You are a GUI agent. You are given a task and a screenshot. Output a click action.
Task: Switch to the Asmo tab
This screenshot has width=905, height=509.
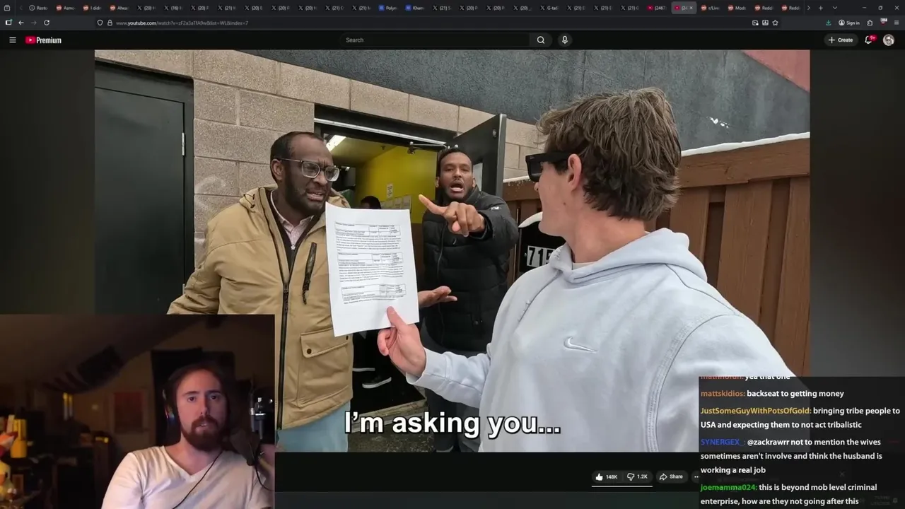pos(65,8)
